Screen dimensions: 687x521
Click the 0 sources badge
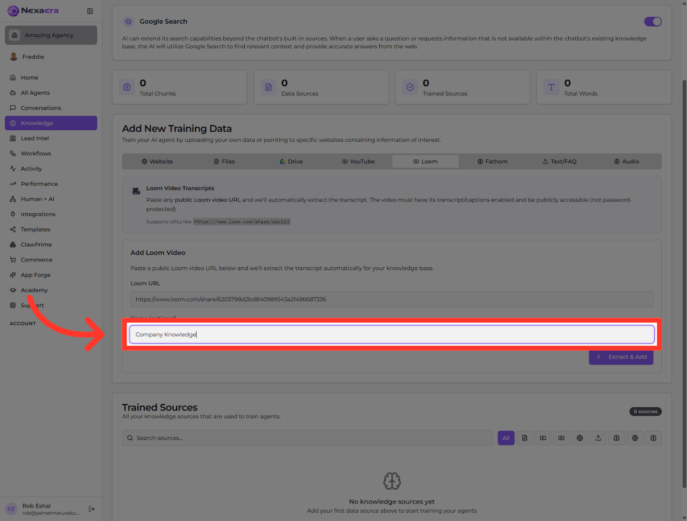pos(645,411)
